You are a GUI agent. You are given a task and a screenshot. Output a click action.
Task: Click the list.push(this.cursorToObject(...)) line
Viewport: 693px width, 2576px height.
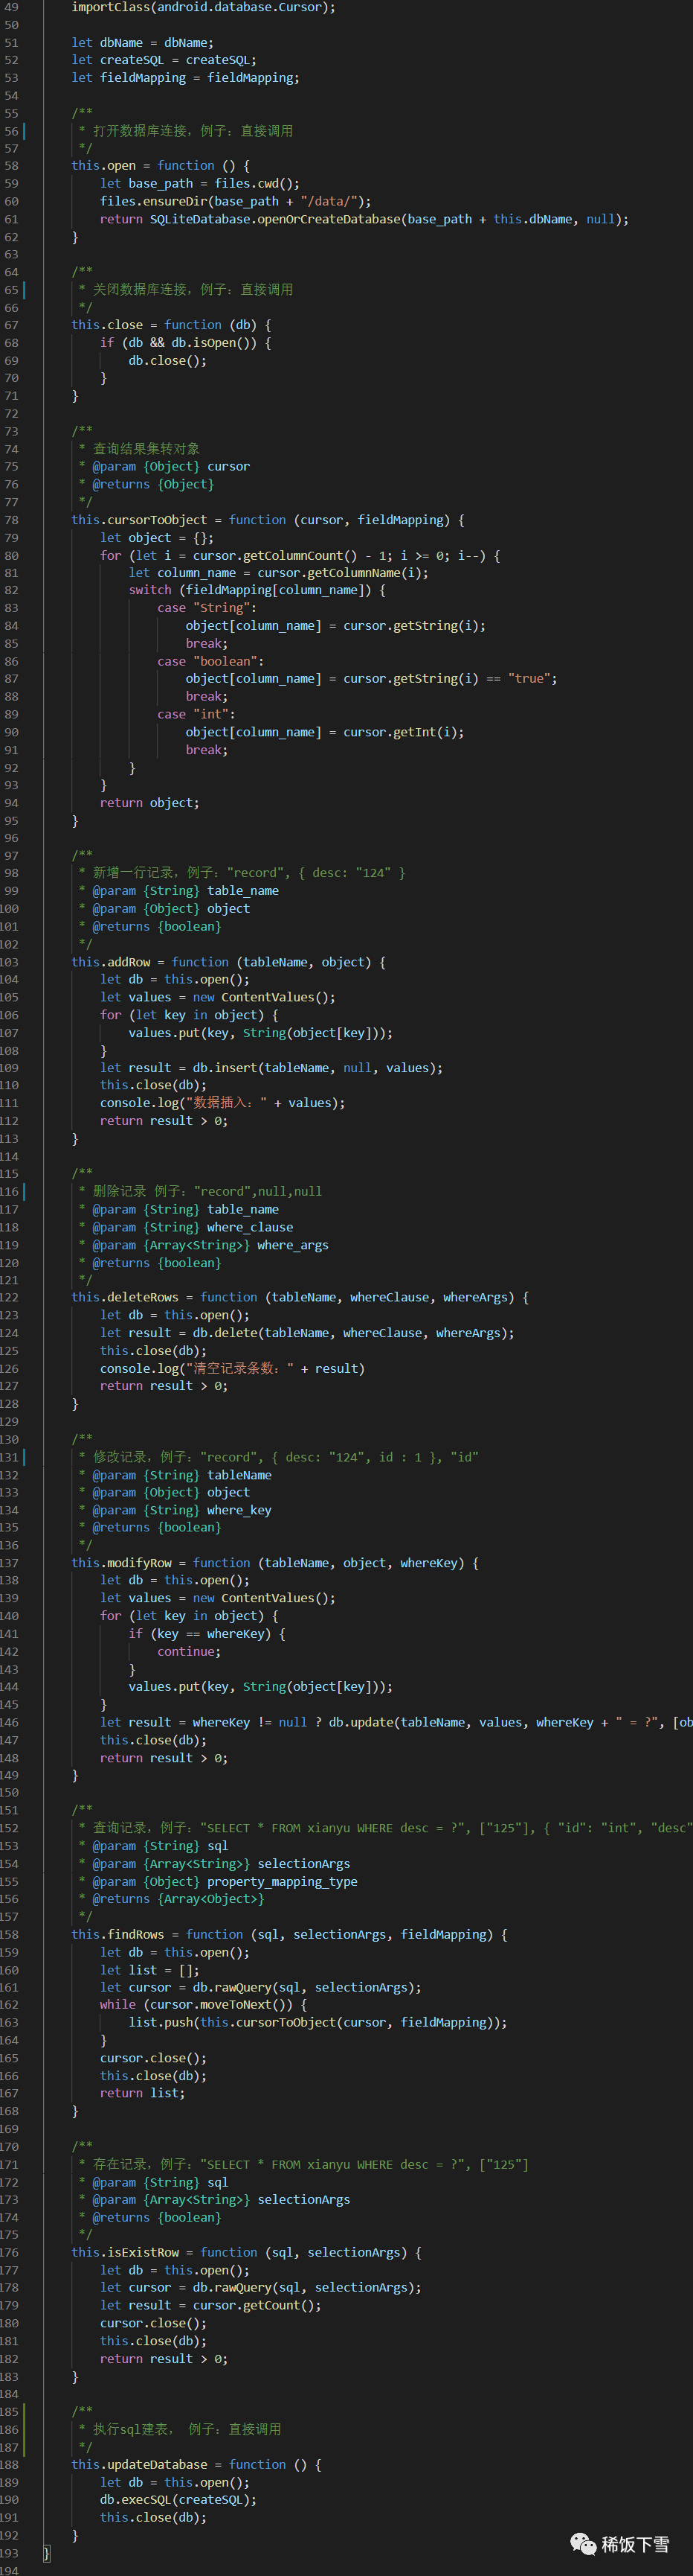pyautogui.click(x=318, y=2022)
